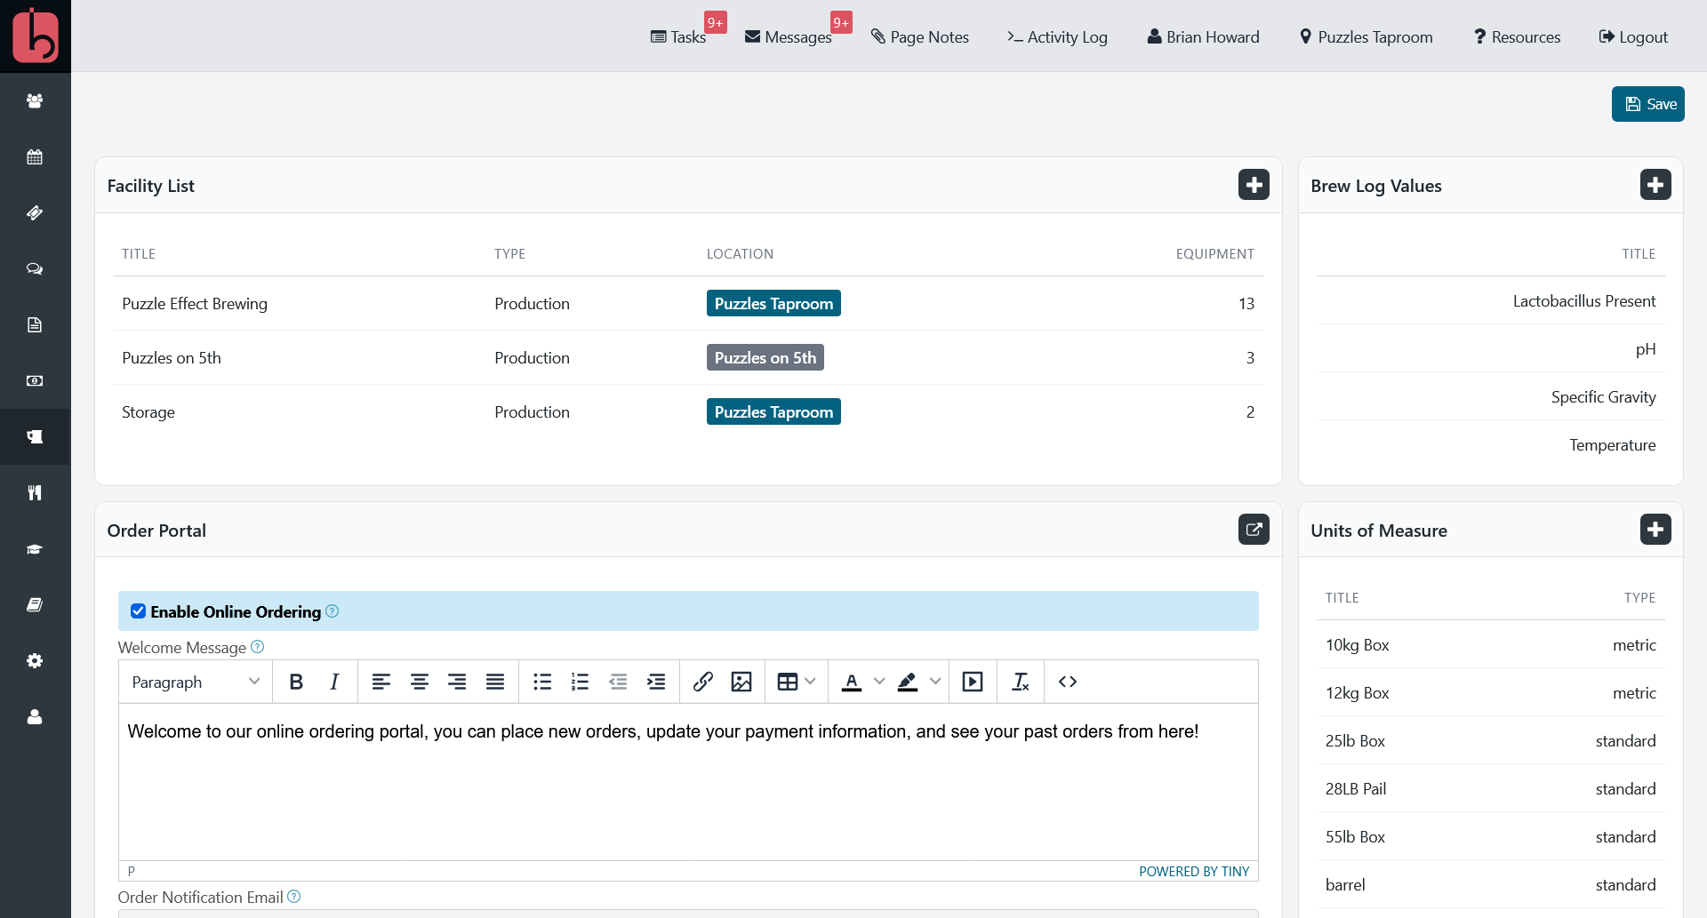The height and width of the screenshot is (918, 1707).
Task: Add a new Brew Log Value
Action: pos(1655,185)
